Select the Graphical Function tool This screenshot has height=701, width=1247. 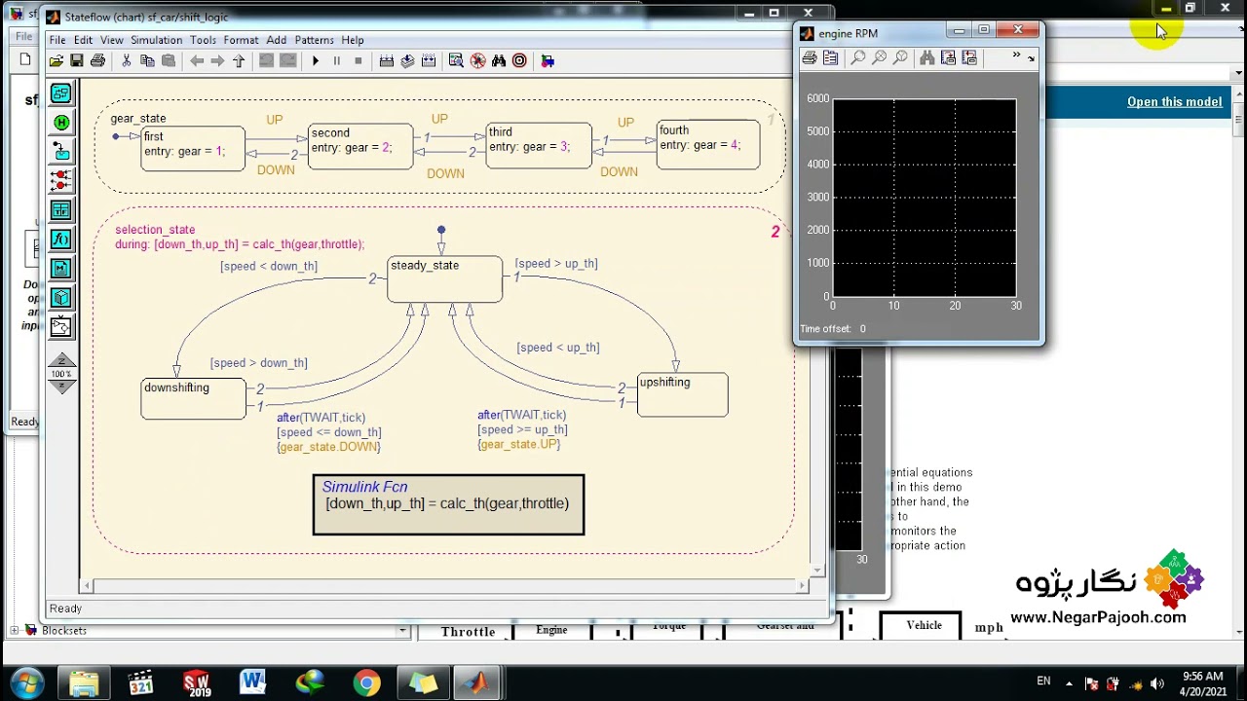60,240
